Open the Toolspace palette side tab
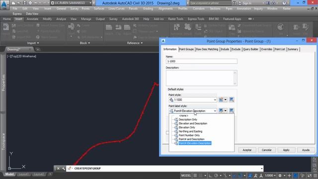 [3, 142]
